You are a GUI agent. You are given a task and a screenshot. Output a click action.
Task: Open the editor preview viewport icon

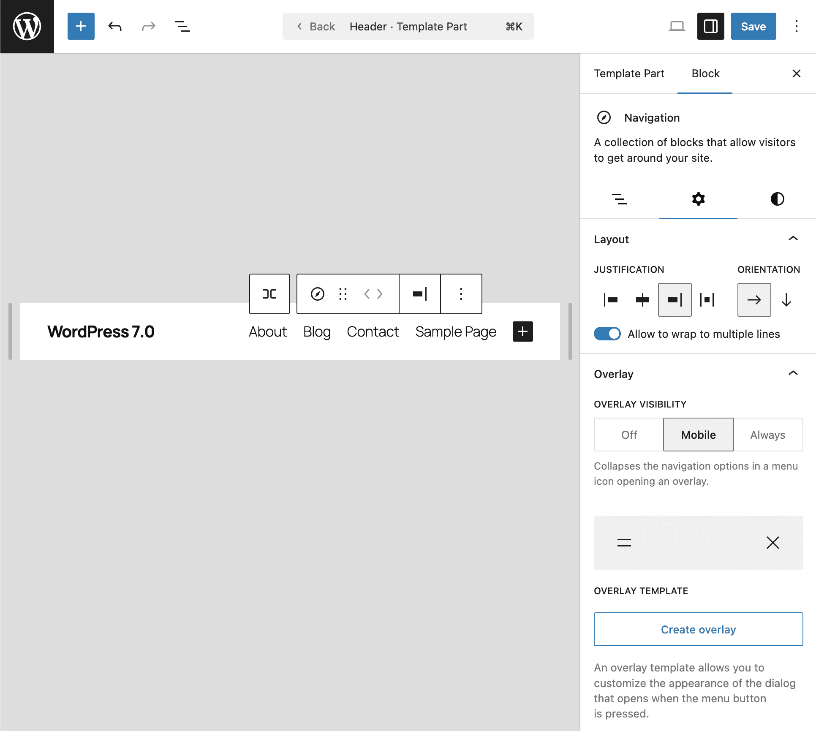click(x=677, y=26)
